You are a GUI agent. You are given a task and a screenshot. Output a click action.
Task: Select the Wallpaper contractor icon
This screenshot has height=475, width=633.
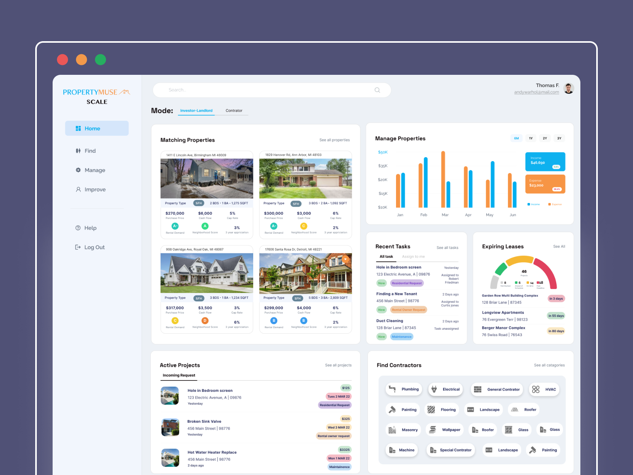point(433,430)
